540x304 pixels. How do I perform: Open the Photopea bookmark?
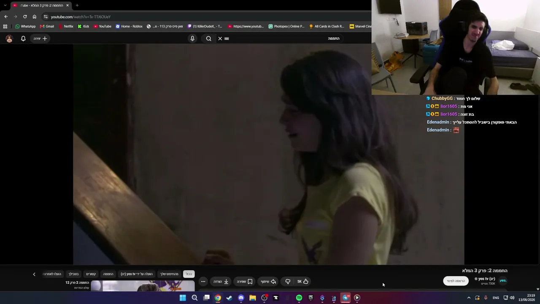(x=286, y=26)
